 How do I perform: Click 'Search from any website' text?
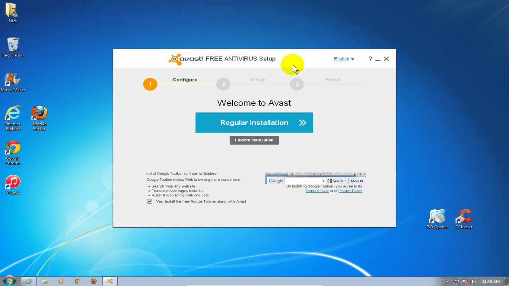tap(173, 186)
